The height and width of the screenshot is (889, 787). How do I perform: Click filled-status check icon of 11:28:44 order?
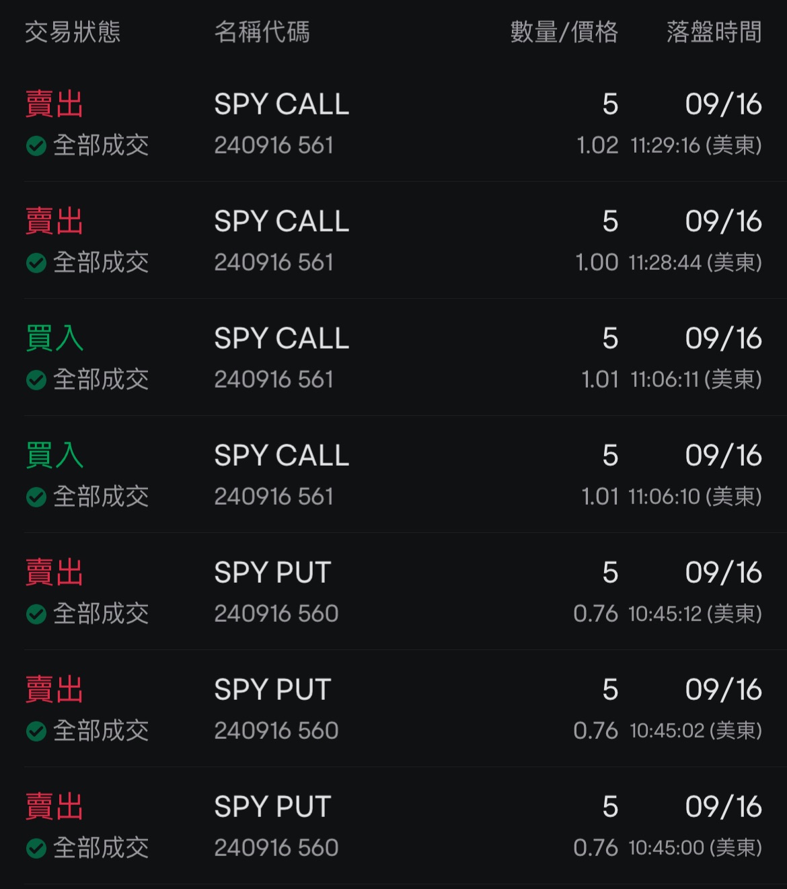(36, 262)
